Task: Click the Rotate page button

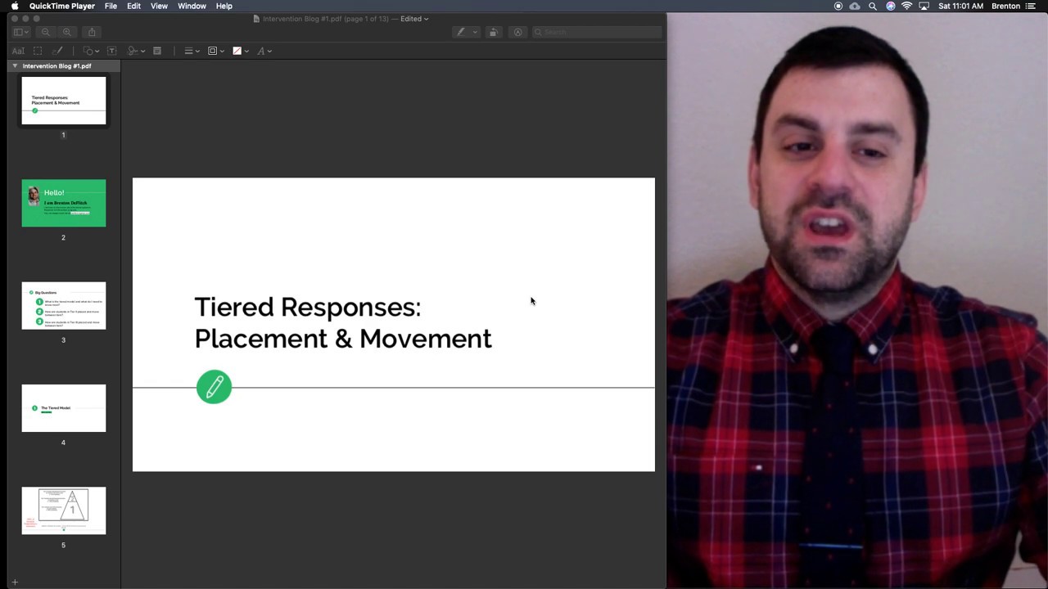Action: [493, 32]
